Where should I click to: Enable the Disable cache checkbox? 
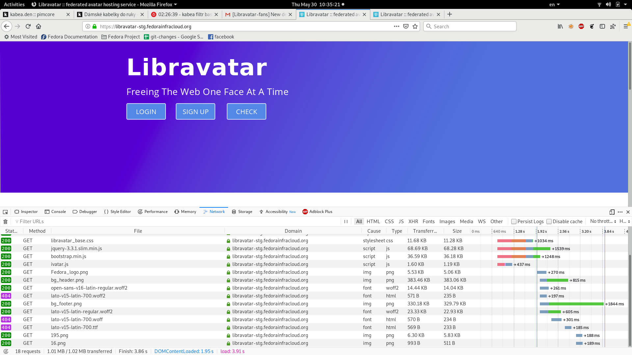549,222
